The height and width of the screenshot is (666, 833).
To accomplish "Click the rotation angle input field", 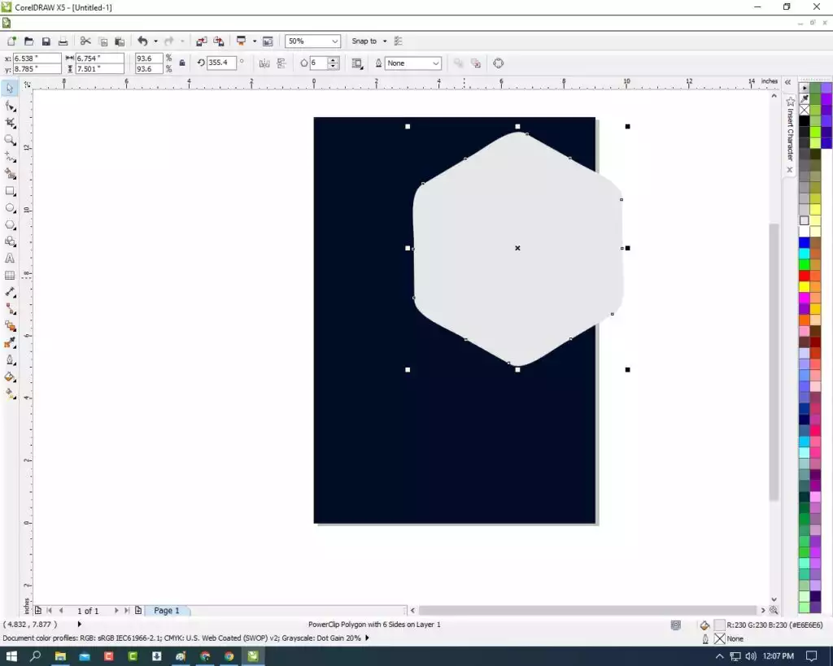I will point(221,63).
